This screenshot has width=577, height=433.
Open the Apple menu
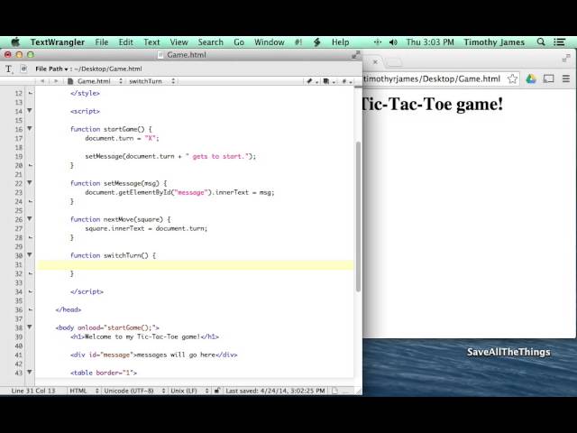pyautogui.click(x=15, y=42)
